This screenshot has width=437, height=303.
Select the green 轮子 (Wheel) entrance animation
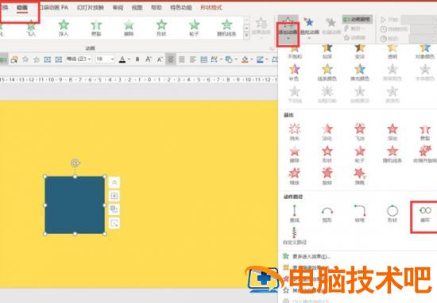[x=194, y=28]
